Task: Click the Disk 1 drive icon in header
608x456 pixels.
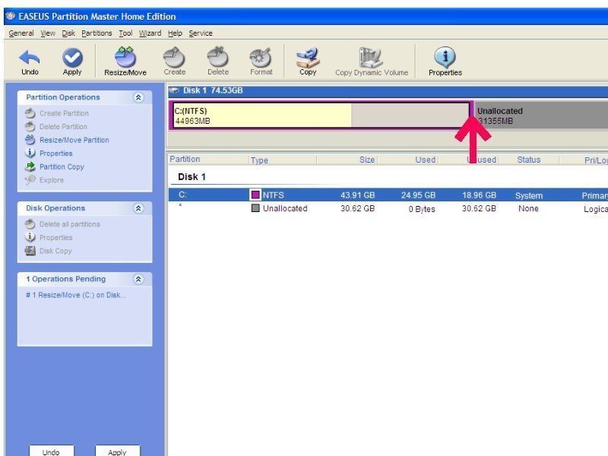Action: click(x=174, y=90)
